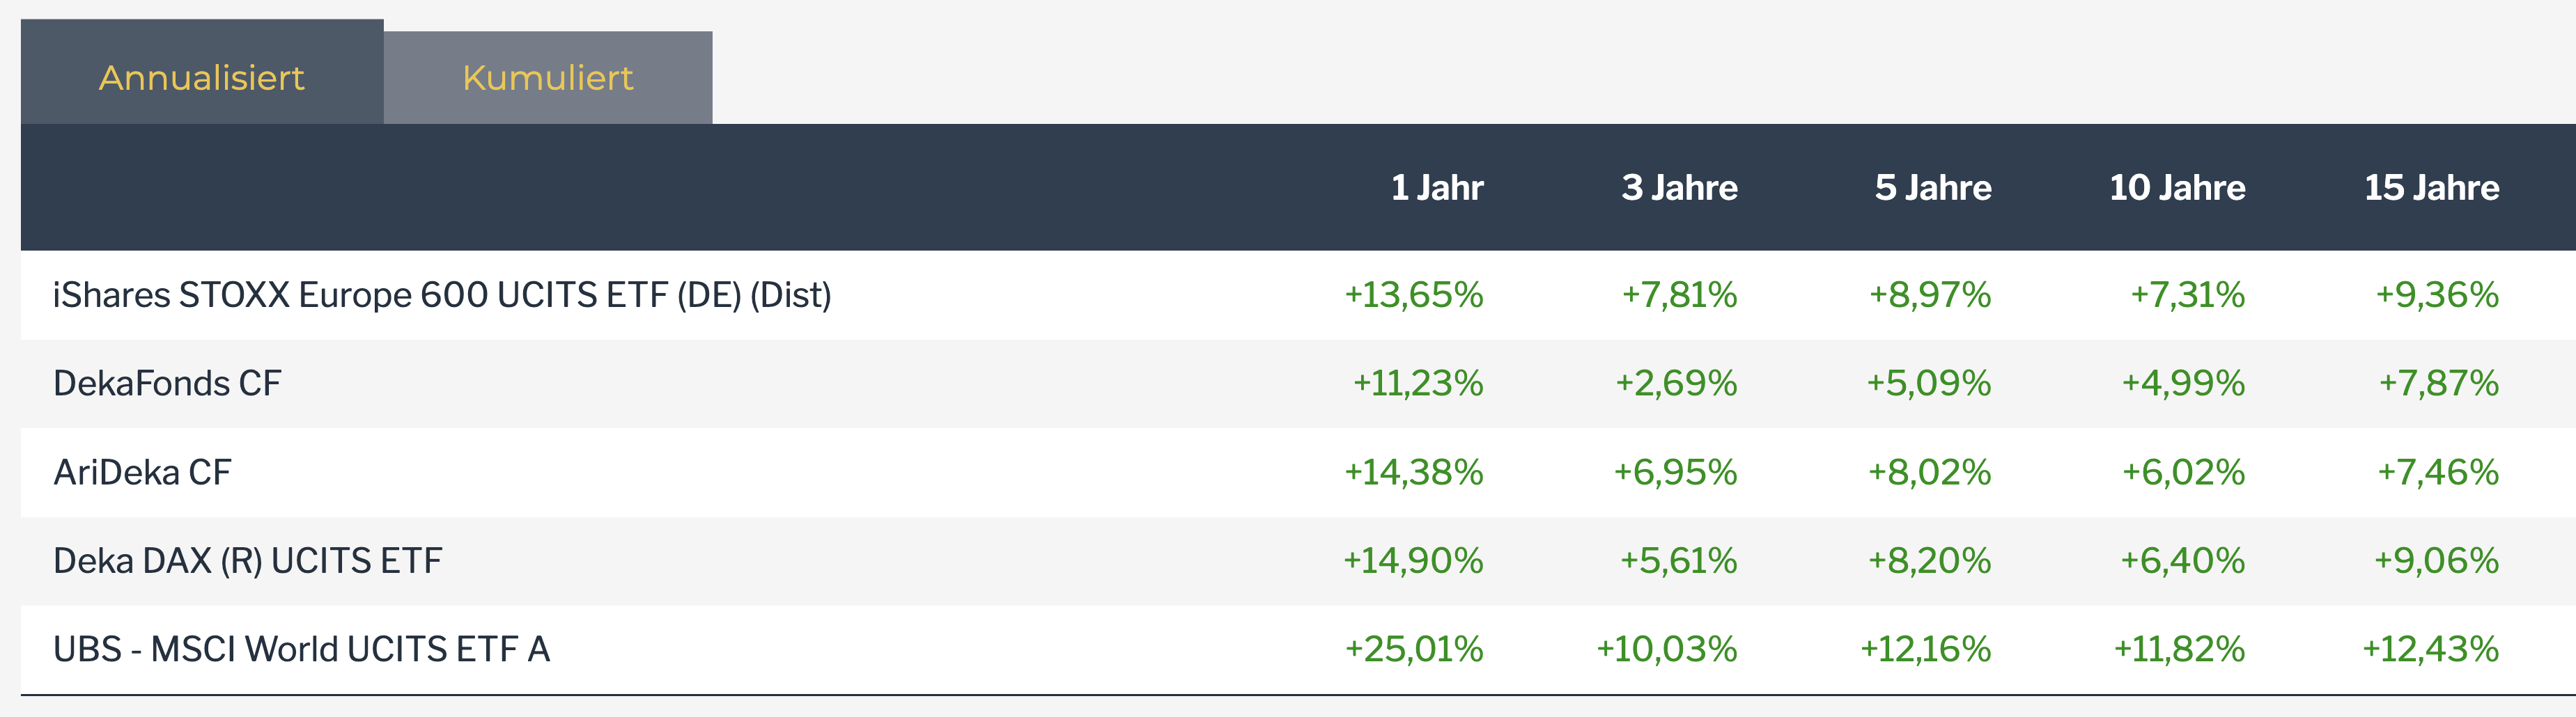The width and height of the screenshot is (2576, 717).
Task: Click the +13,65% one-year value for iShares
Action: 1413,295
